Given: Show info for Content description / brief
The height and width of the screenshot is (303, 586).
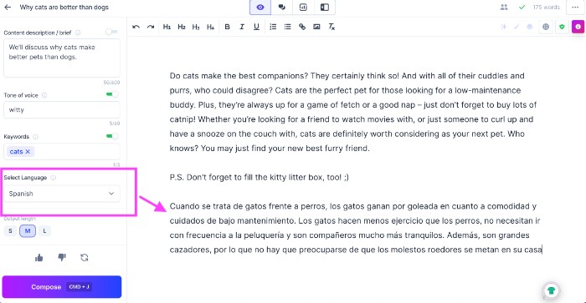Looking at the screenshot, I should [x=78, y=33].
